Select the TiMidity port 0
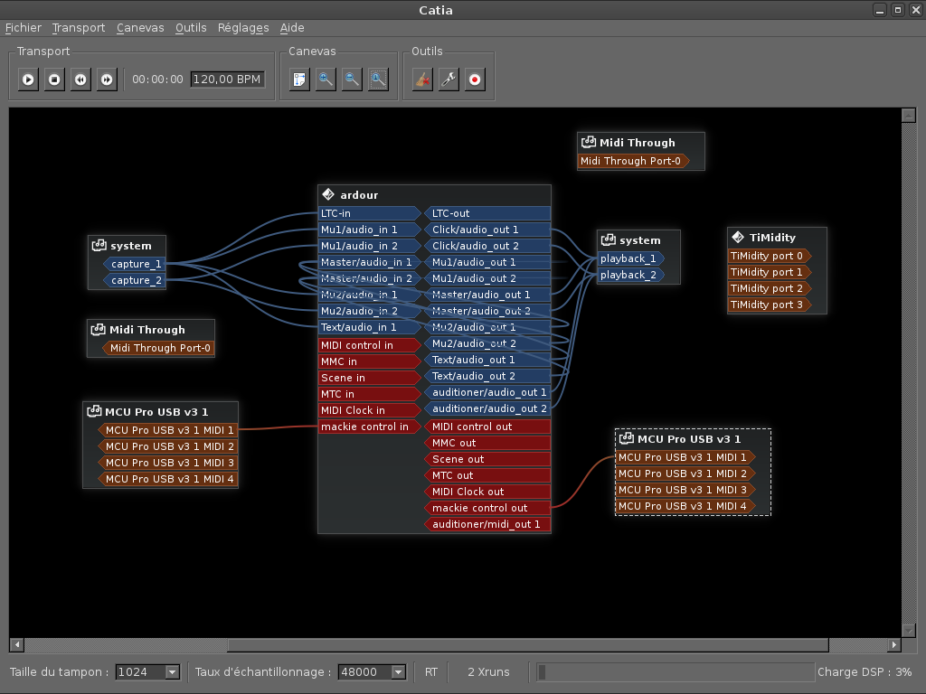 pyautogui.click(x=770, y=256)
